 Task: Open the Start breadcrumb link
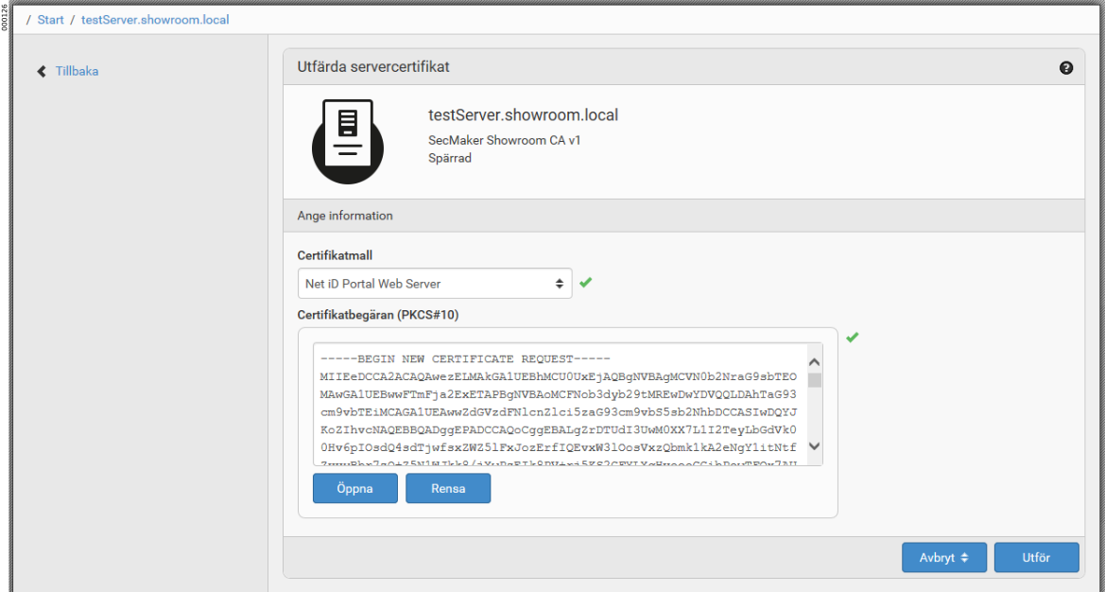click(50, 19)
